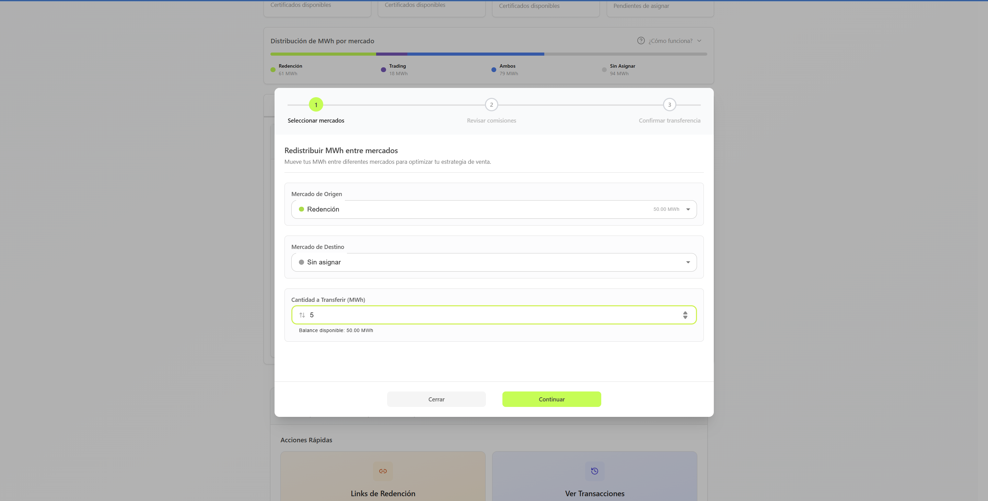The image size is (988, 501).
Task: Open the Mercado de Origen dropdown
Action: [493, 209]
